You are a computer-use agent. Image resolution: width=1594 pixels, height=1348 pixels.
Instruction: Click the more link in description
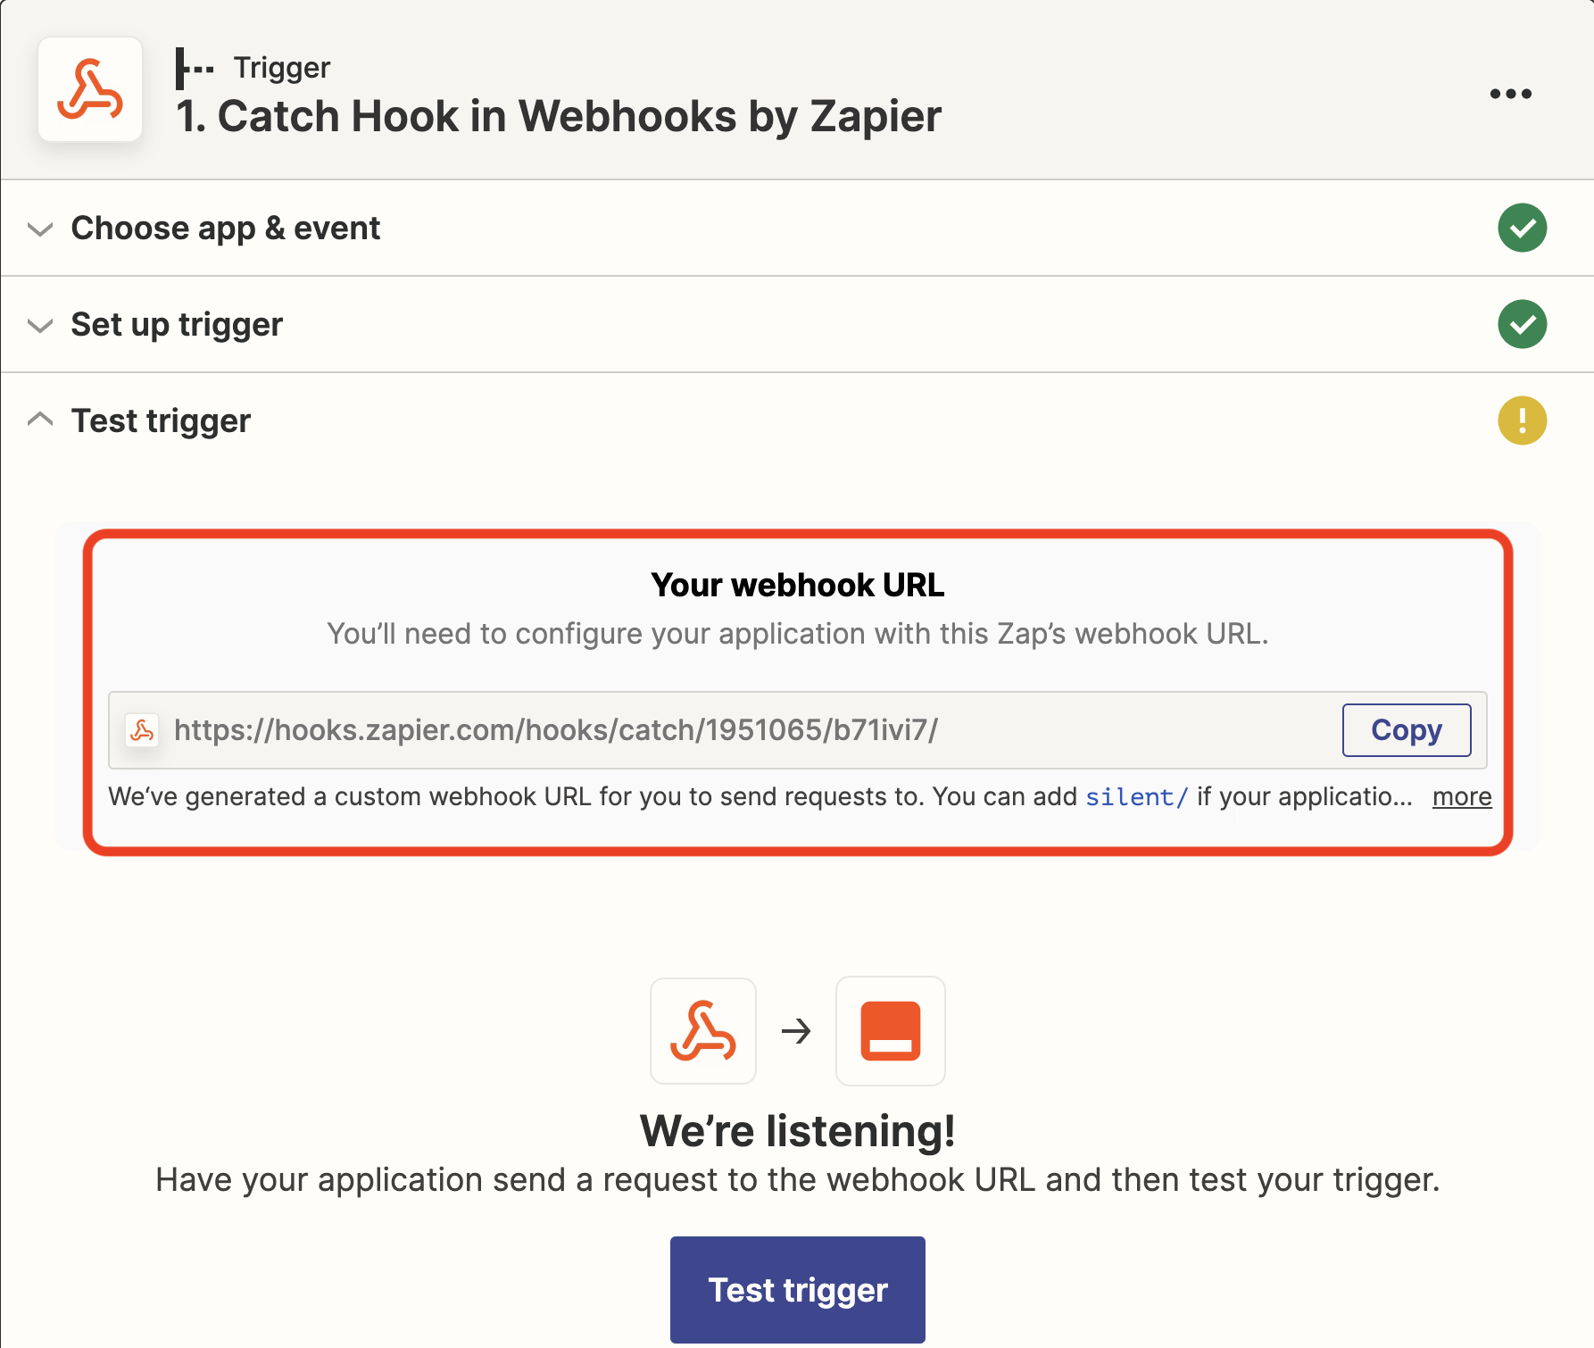pos(1462,796)
